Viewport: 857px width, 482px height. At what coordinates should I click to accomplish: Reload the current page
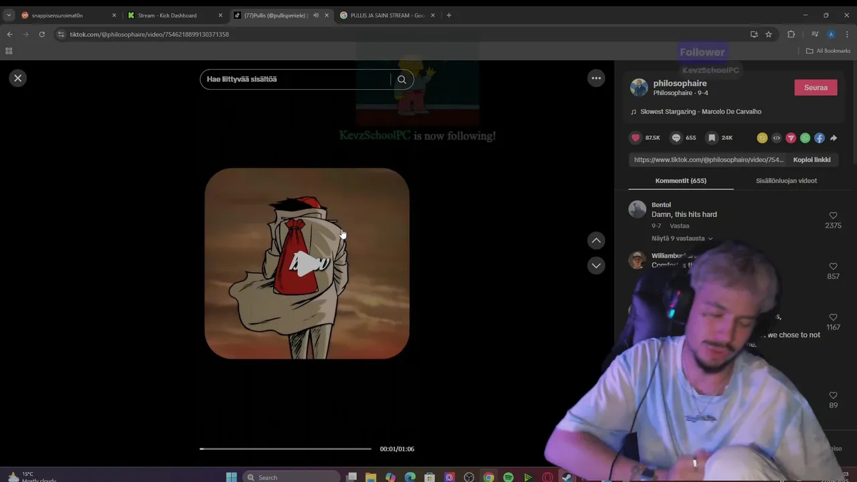[42, 34]
